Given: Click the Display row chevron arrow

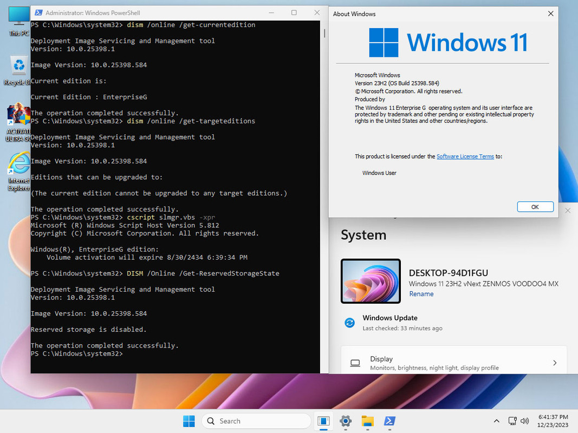Looking at the screenshot, I should 555,363.
